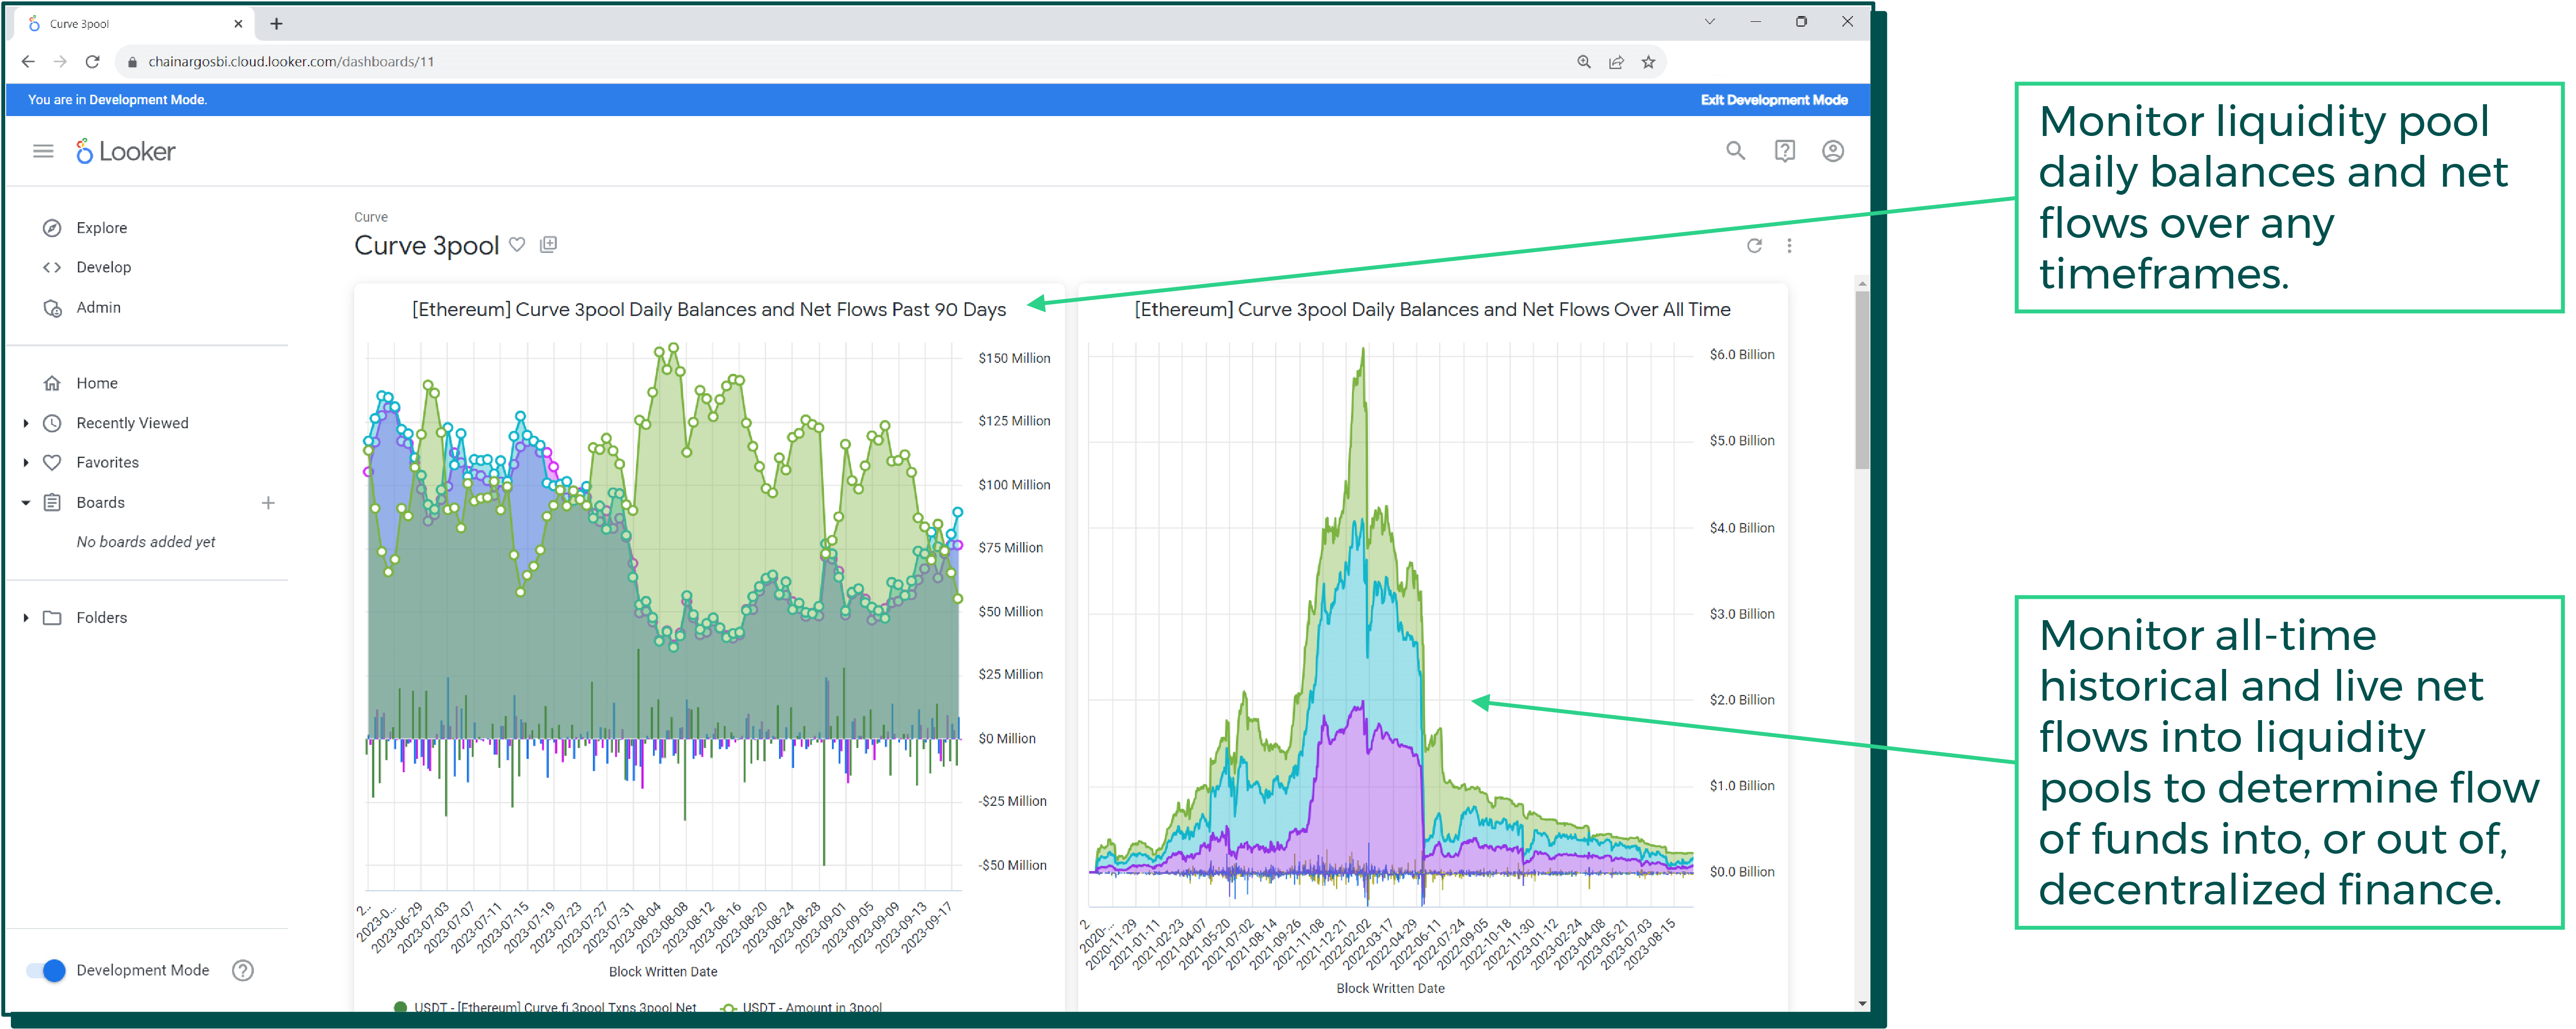Open Folders item in sidebar
The image size is (2576, 1029).
(101, 617)
